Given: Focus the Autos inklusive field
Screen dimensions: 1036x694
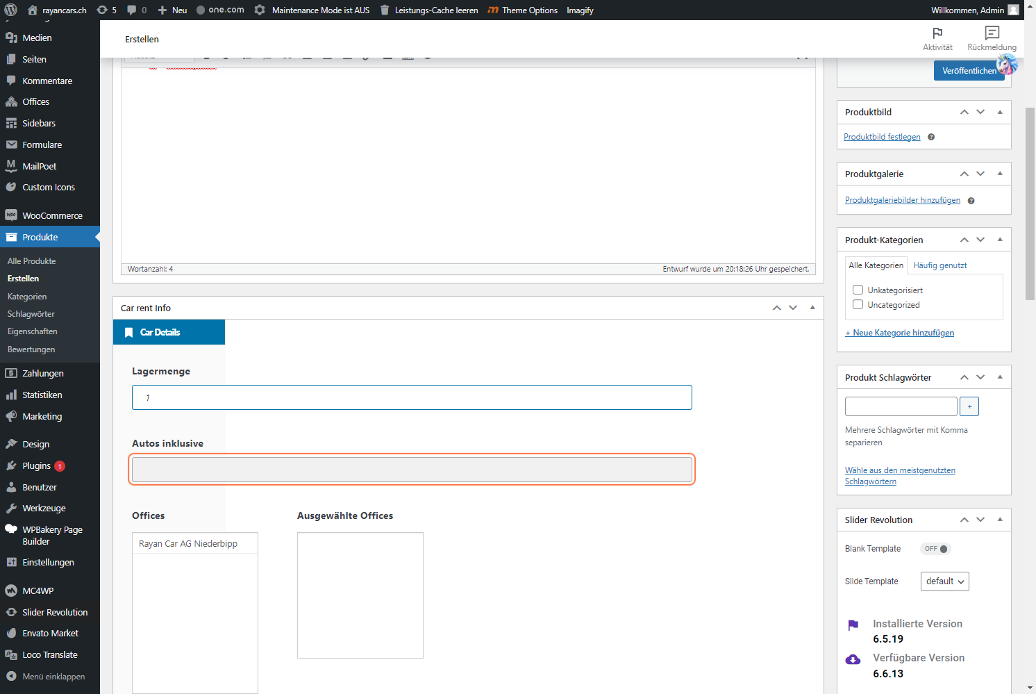Looking at the screenshot, I should (412, 470).
